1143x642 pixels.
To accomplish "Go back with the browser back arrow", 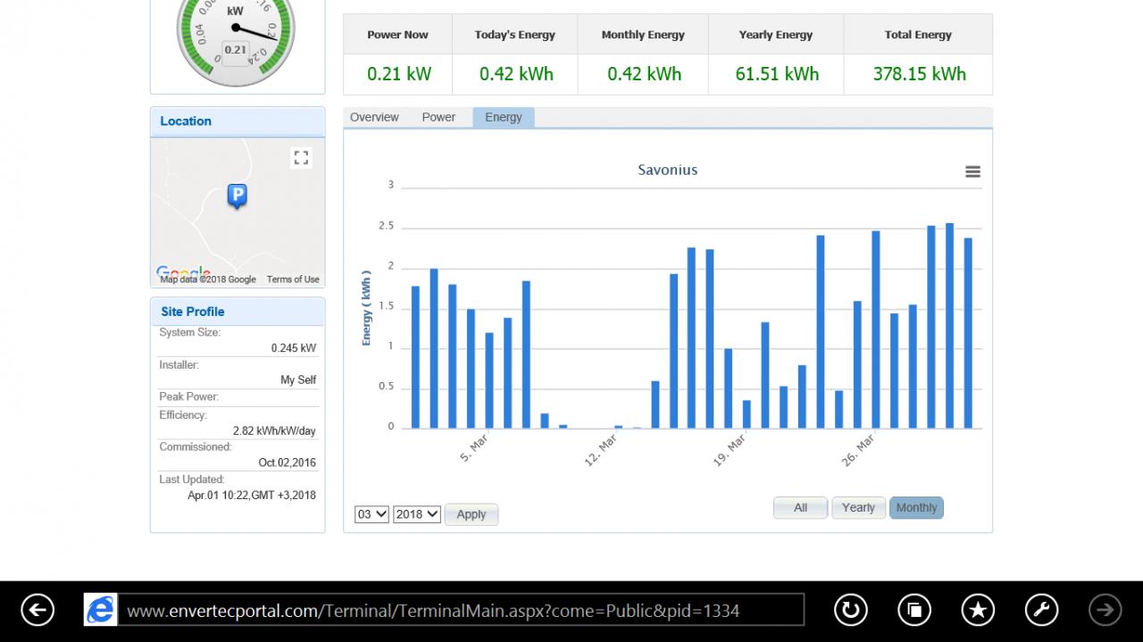I will [38, 610].
